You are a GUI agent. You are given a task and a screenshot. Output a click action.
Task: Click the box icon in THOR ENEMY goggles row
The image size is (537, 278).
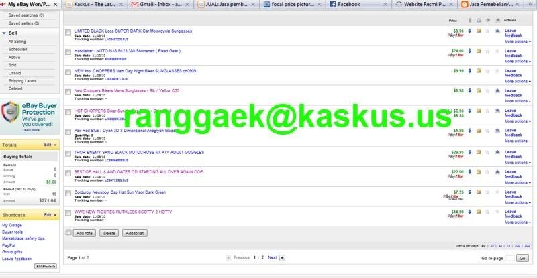tap(479, 152)
